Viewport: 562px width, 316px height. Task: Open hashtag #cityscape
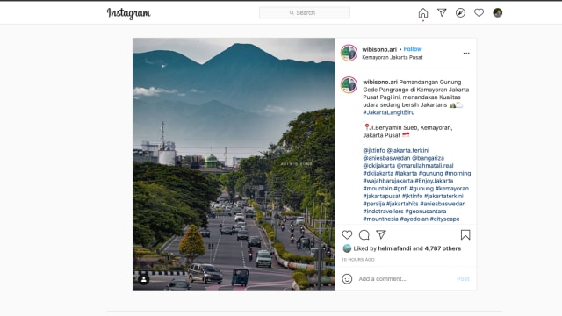pos(445,219)
